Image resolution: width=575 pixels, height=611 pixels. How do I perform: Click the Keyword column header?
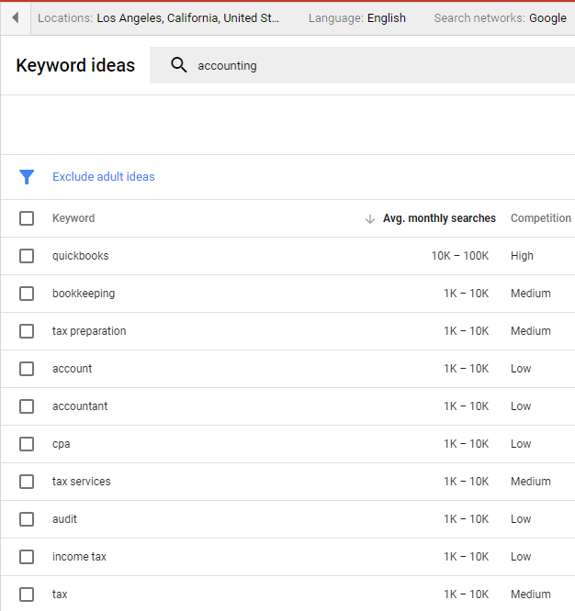click(x=73, y=218)
